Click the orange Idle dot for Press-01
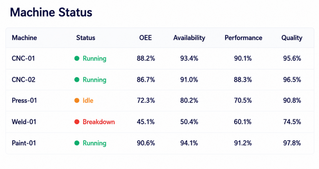319x169 pixels. 77,101
